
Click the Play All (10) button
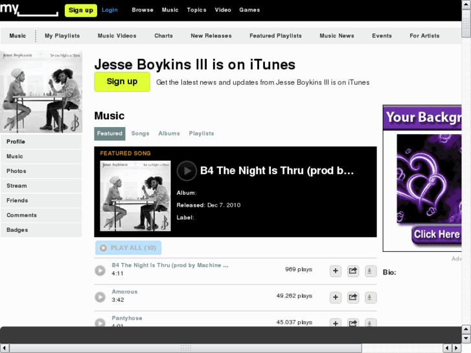[x=128, y=248]
